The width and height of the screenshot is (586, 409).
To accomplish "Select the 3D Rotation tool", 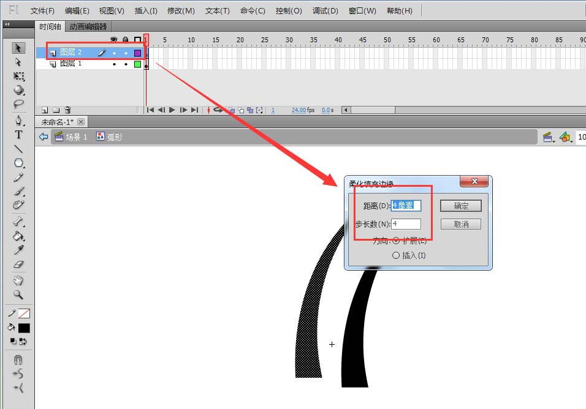I will 18,90.
